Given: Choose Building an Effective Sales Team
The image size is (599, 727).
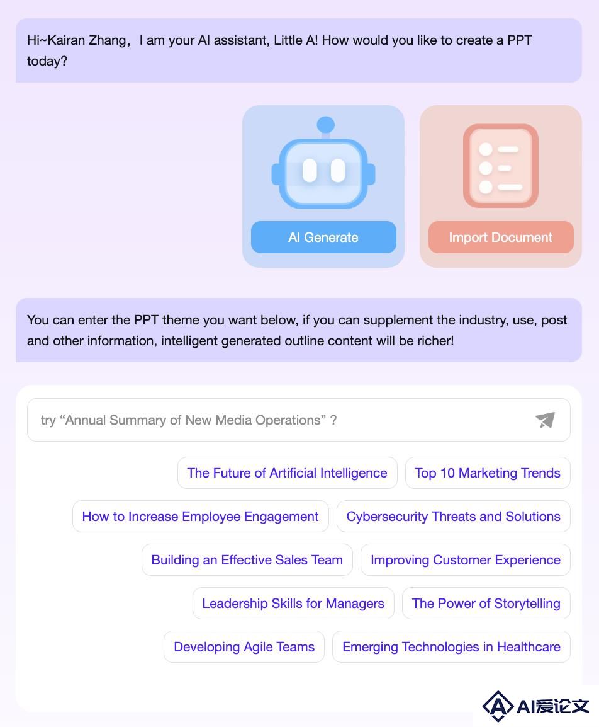Looking at the screenshot, I should click(x=247, y=560).
